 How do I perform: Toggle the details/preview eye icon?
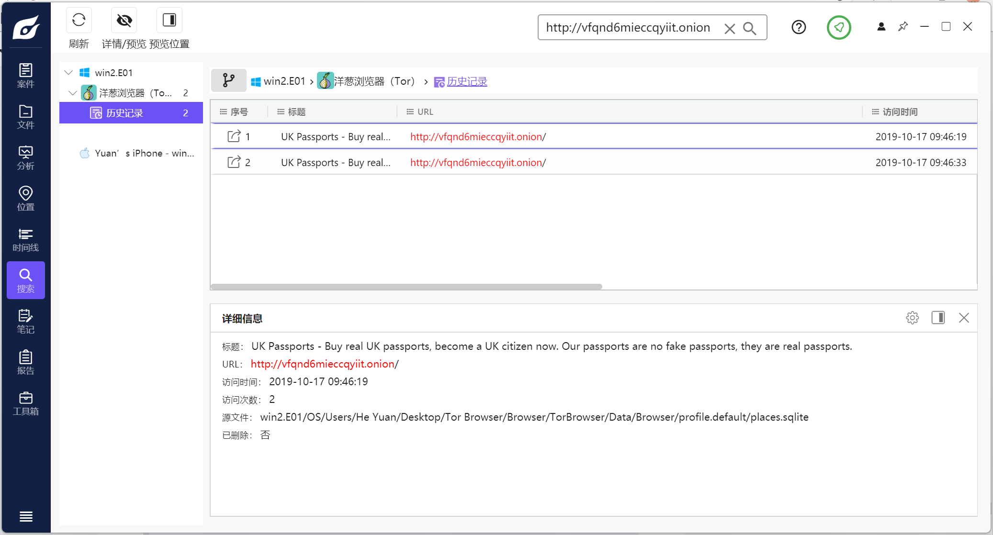tap(124, 21)
